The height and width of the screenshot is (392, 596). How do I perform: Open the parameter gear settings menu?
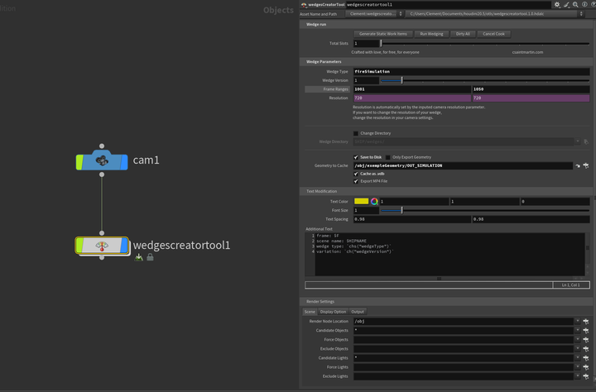(557, 5)
